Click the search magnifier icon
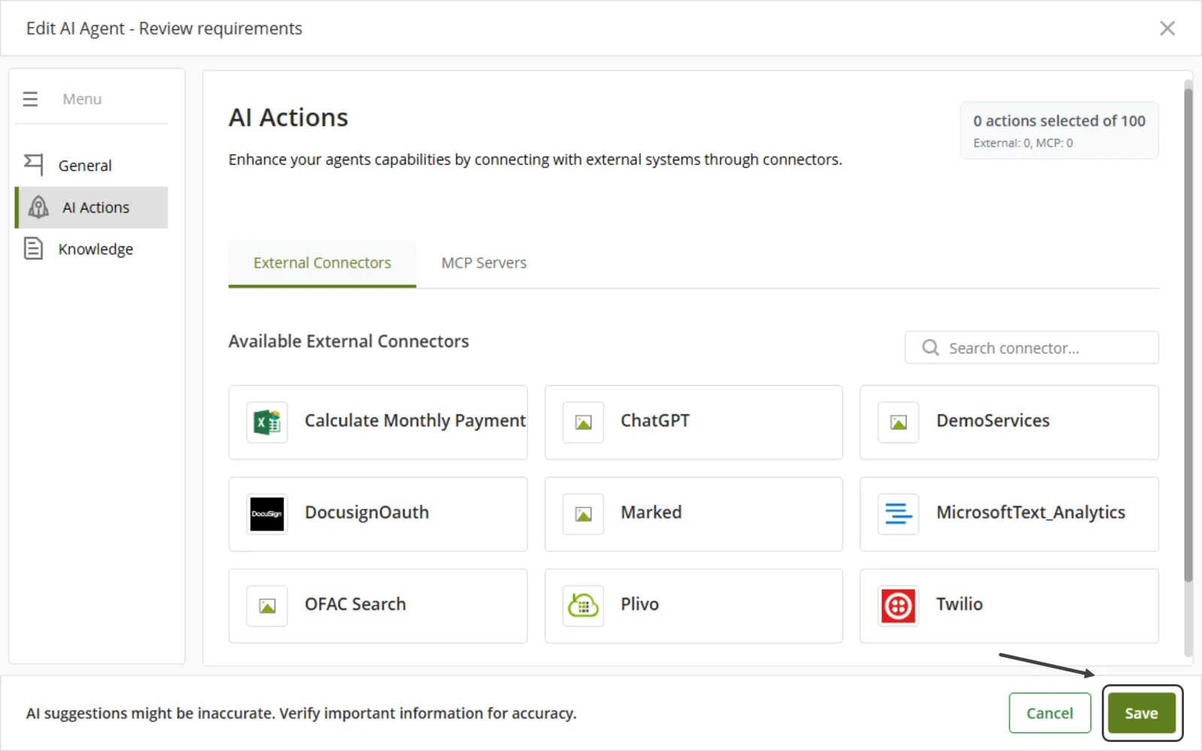 tap(930, 348)
